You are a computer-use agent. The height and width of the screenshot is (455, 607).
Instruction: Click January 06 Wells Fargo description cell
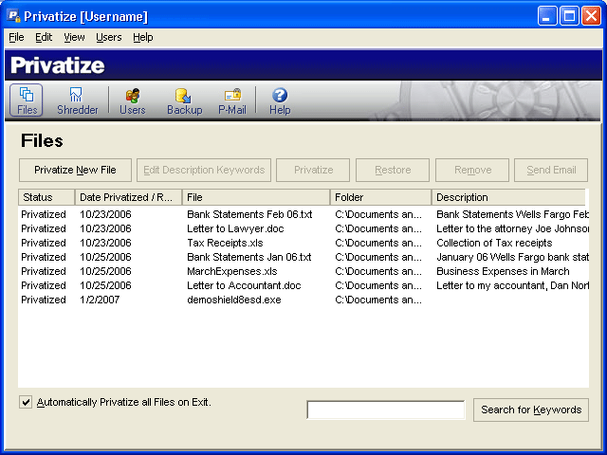pyautogui.click(x=512, y=257)
